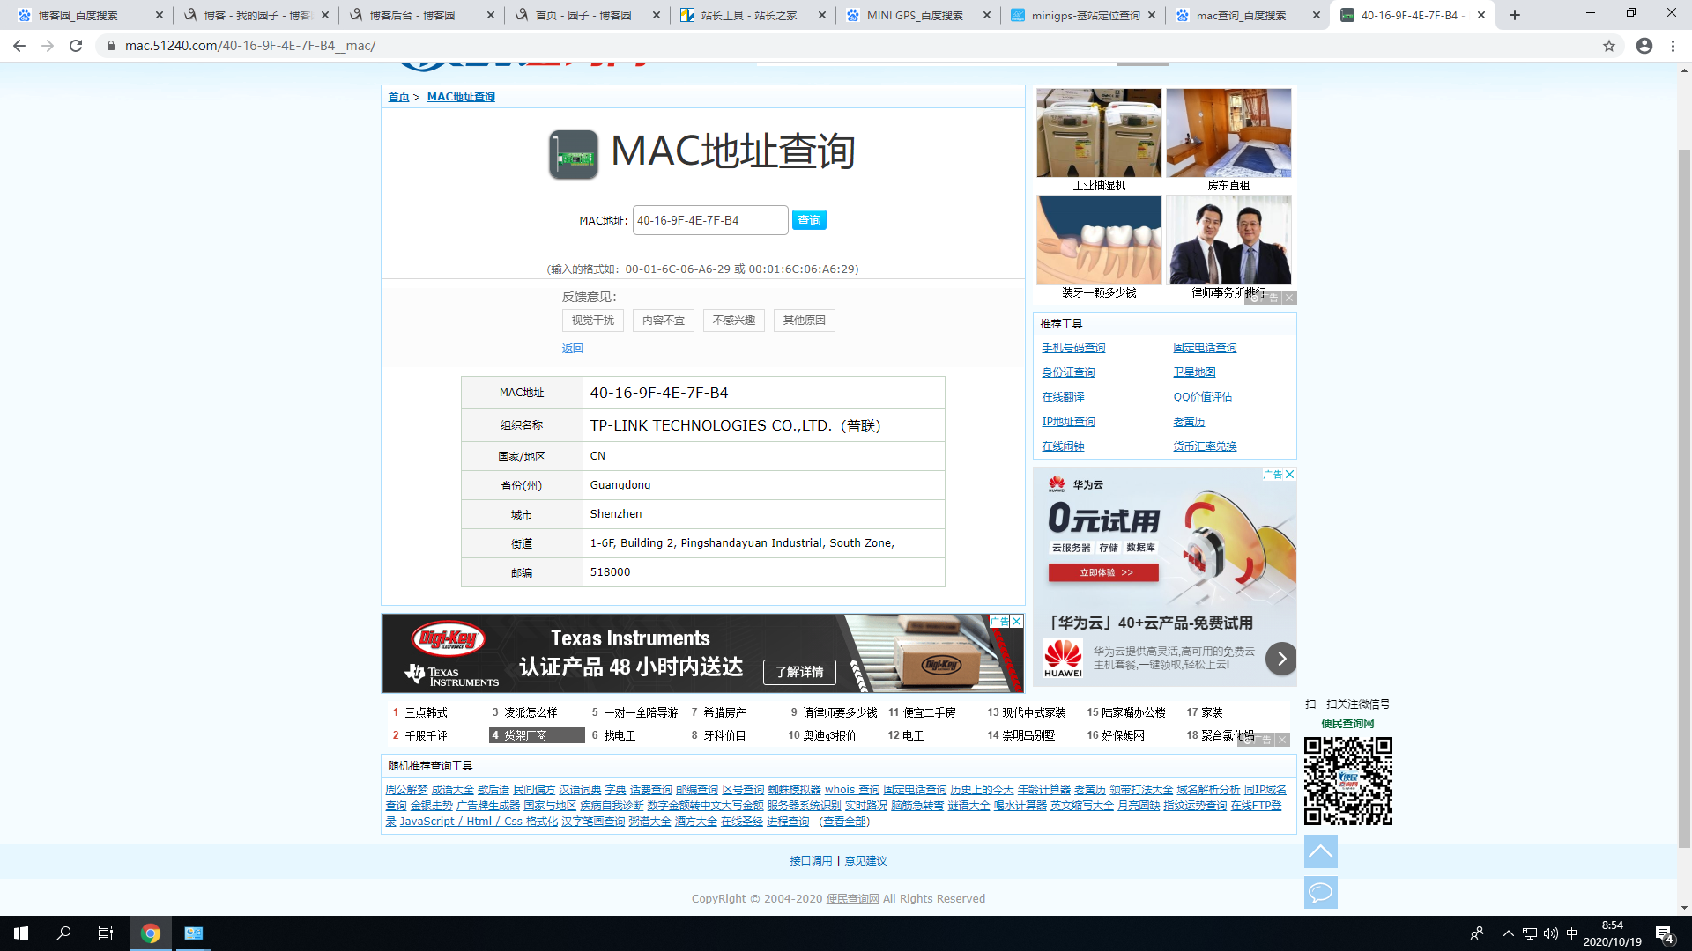Select feedback option 内容不宜
The width and height of the screenshot is (1692, 951).
pos(663,321)
